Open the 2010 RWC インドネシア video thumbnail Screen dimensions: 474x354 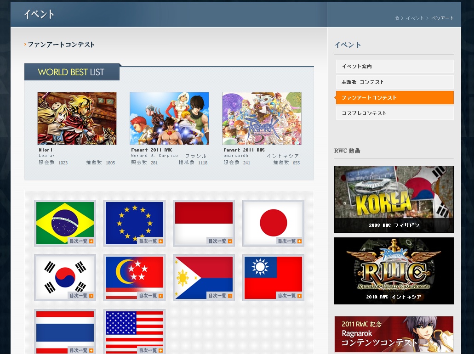[394, 271]
